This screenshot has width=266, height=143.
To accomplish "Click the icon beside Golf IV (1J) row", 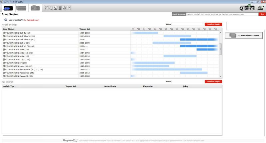I will coord(4,33).
